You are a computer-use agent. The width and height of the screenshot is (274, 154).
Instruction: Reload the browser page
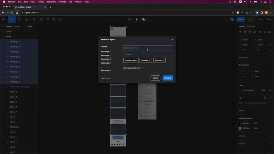12,12
